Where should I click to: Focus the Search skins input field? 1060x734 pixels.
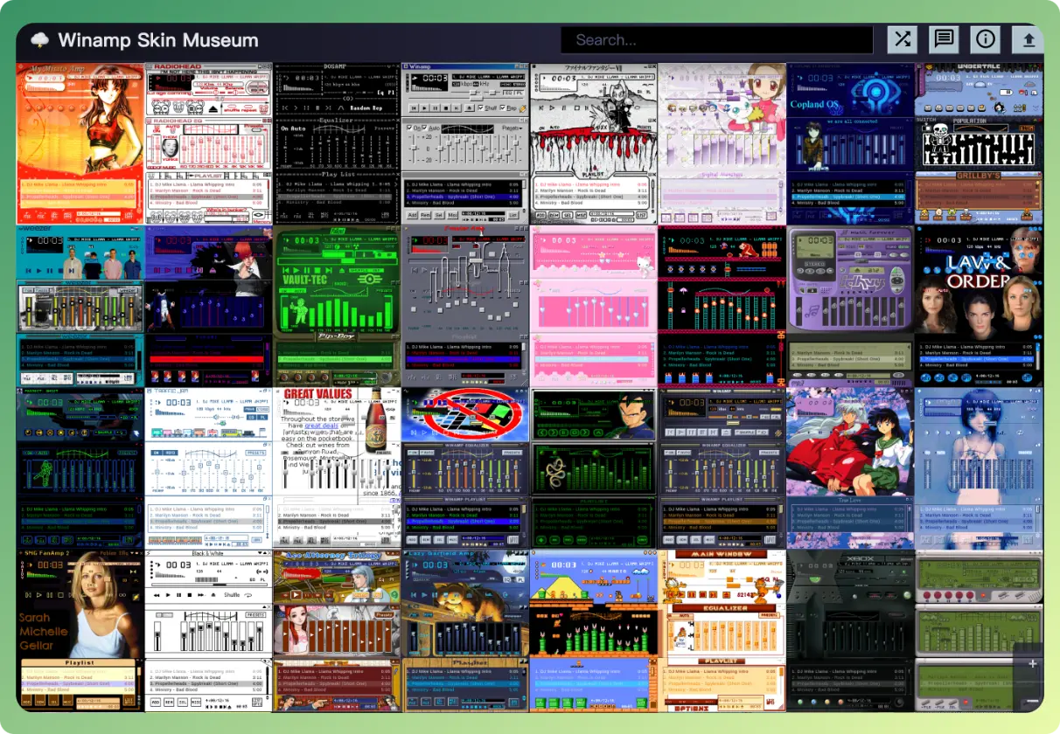716,40
